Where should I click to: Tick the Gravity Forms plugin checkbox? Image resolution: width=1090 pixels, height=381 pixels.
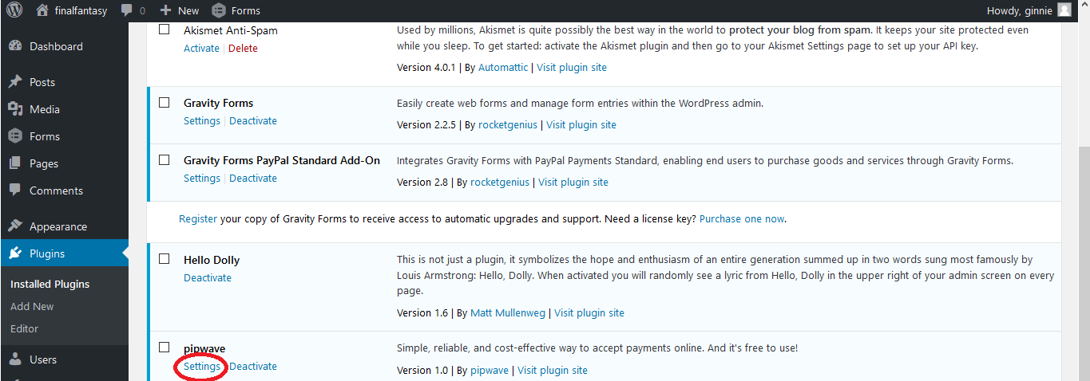tap(164, 103)
